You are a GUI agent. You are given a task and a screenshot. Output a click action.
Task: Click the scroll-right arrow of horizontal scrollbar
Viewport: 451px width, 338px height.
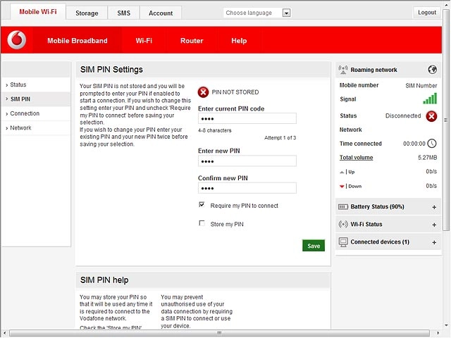click(x=438, y=333)
